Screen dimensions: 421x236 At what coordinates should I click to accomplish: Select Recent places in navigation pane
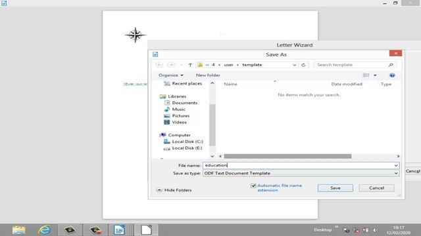[183, 83]
